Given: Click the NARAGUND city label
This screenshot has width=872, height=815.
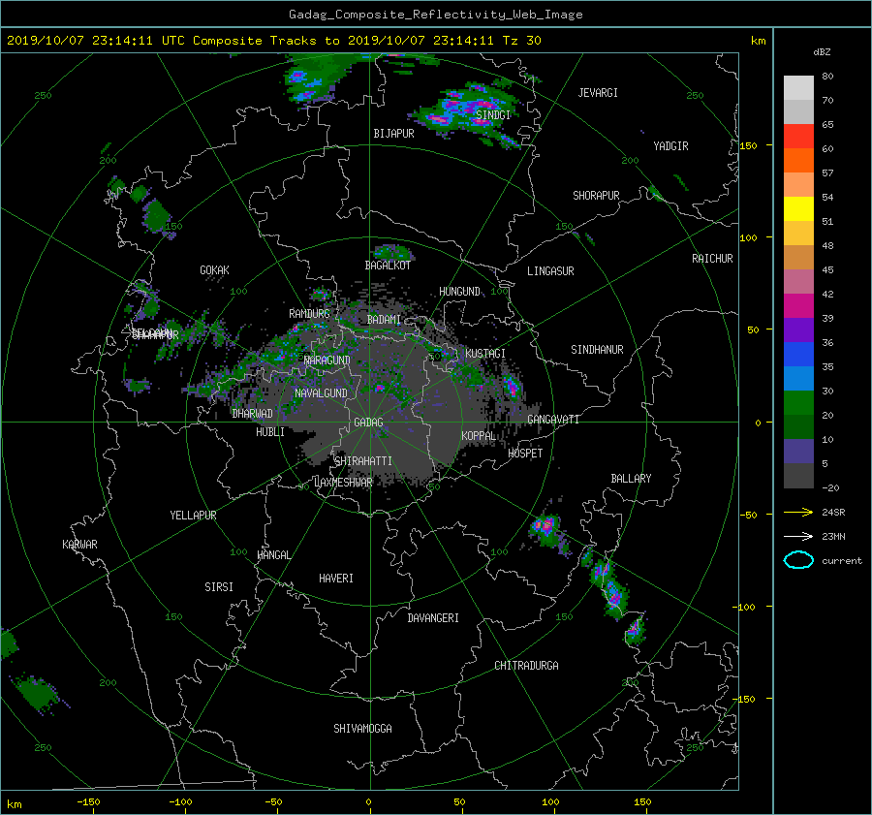Looking at the screenshot, I should point(327,360).
